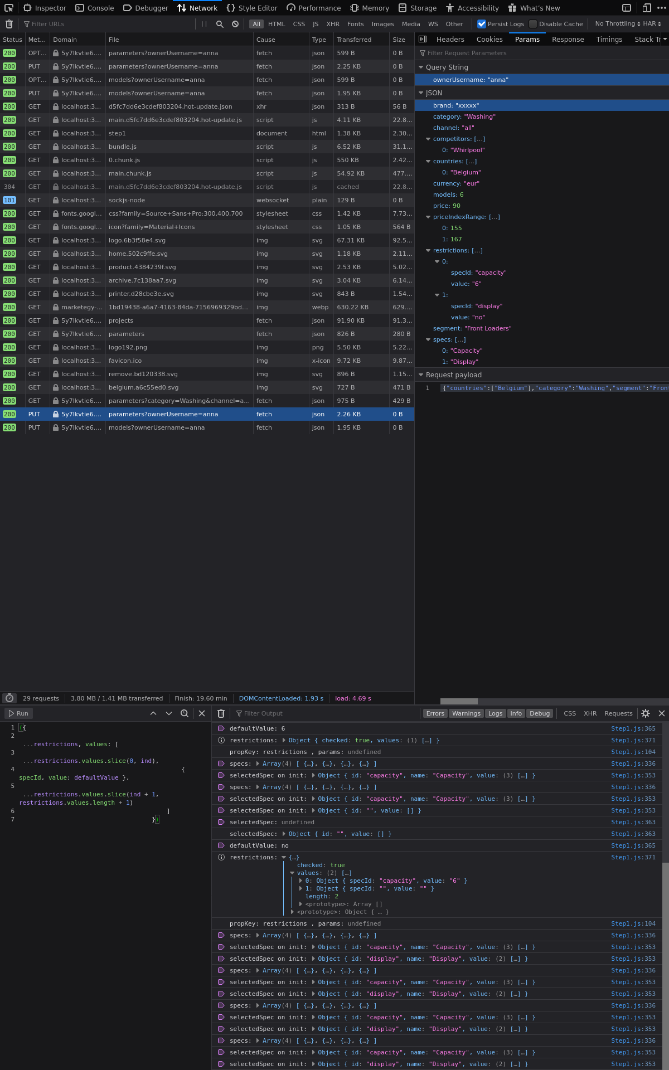669x1070 pixels.
Task: Toggle responsive design mode icon
Action: (647, 8)
